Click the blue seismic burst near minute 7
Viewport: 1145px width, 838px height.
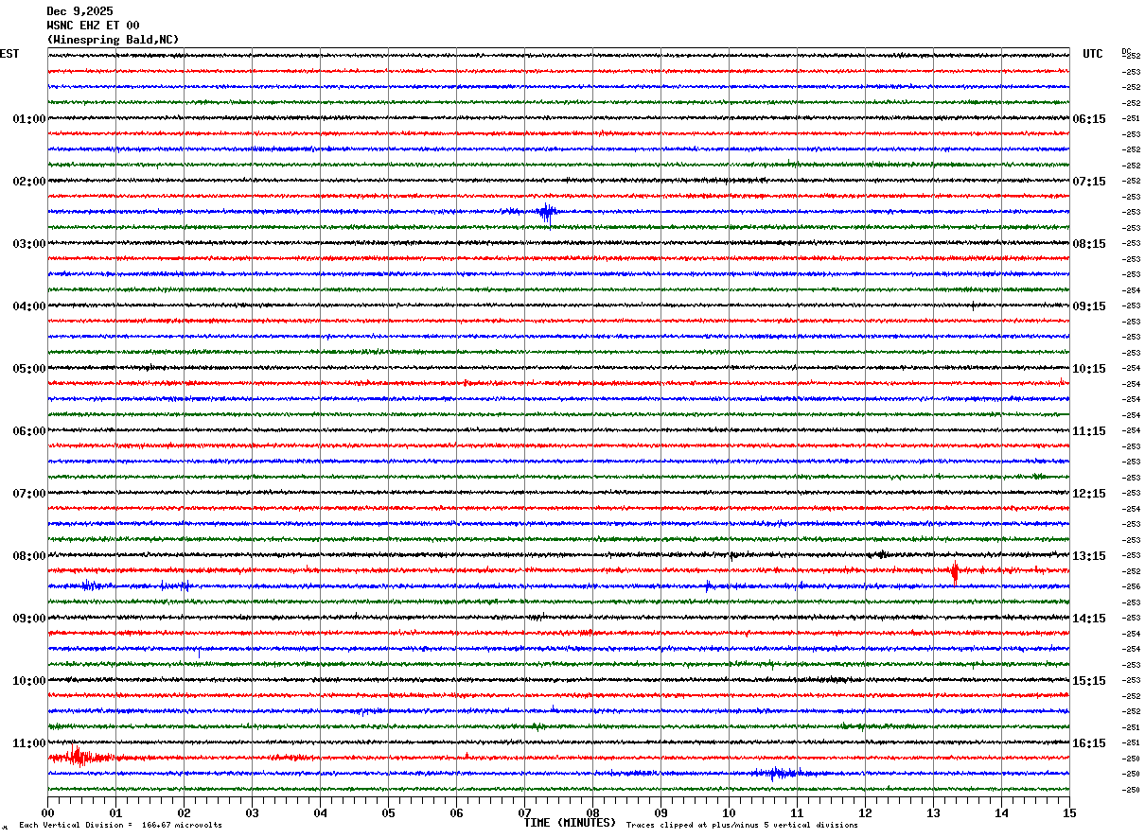click(546, 212)
